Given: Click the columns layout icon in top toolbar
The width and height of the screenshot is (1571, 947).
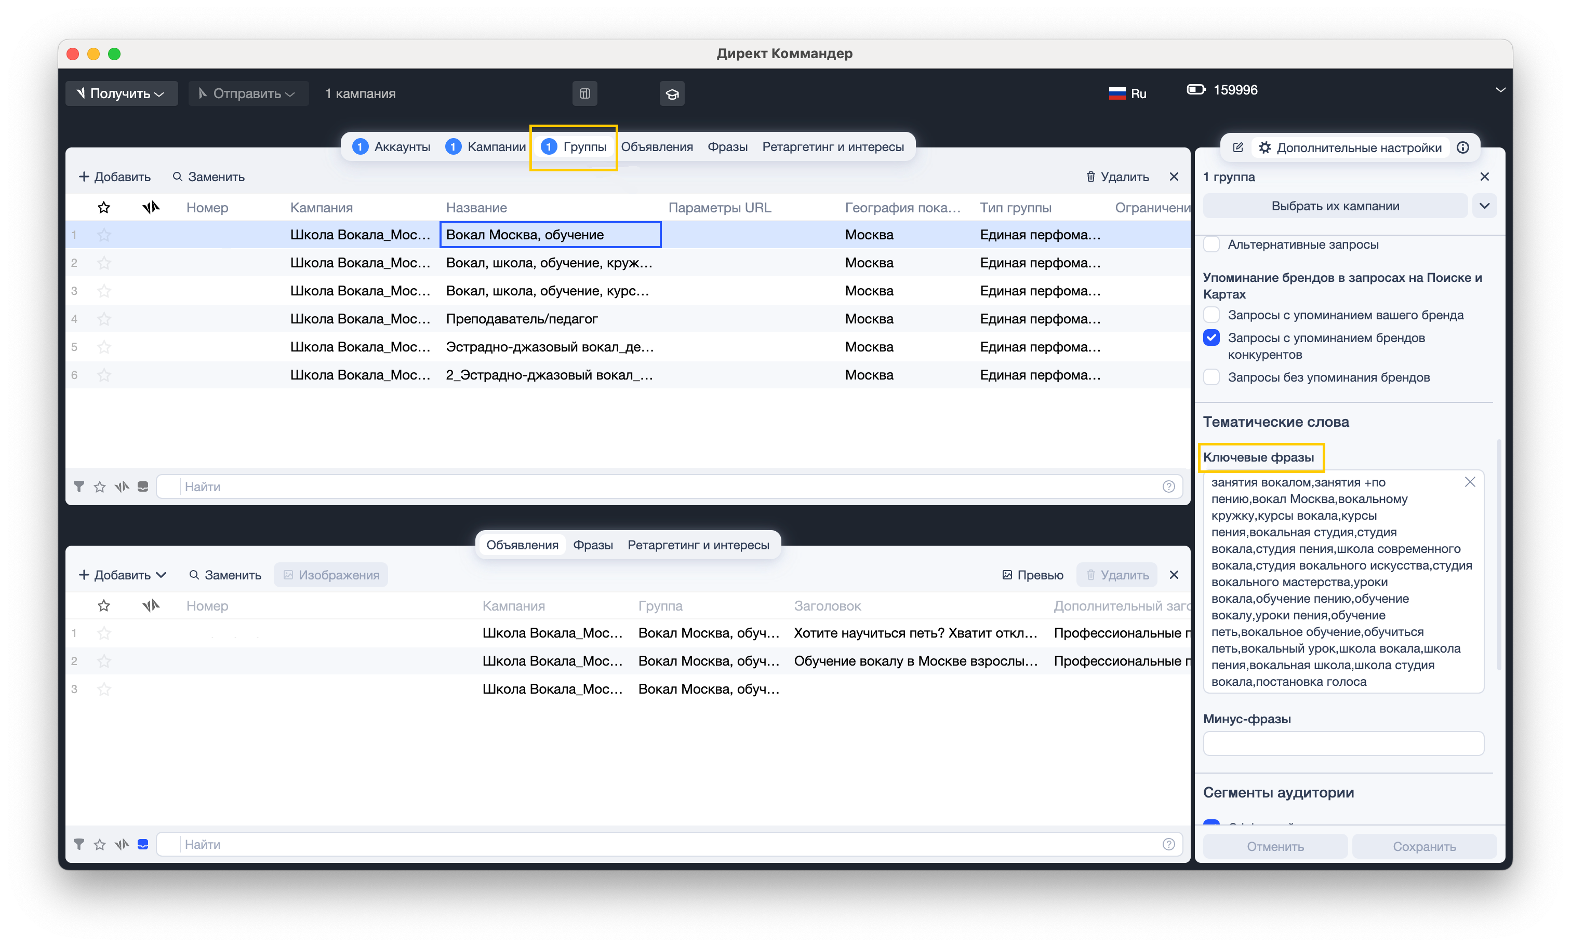Looking at the screenshot, I should tap(584, 93).
